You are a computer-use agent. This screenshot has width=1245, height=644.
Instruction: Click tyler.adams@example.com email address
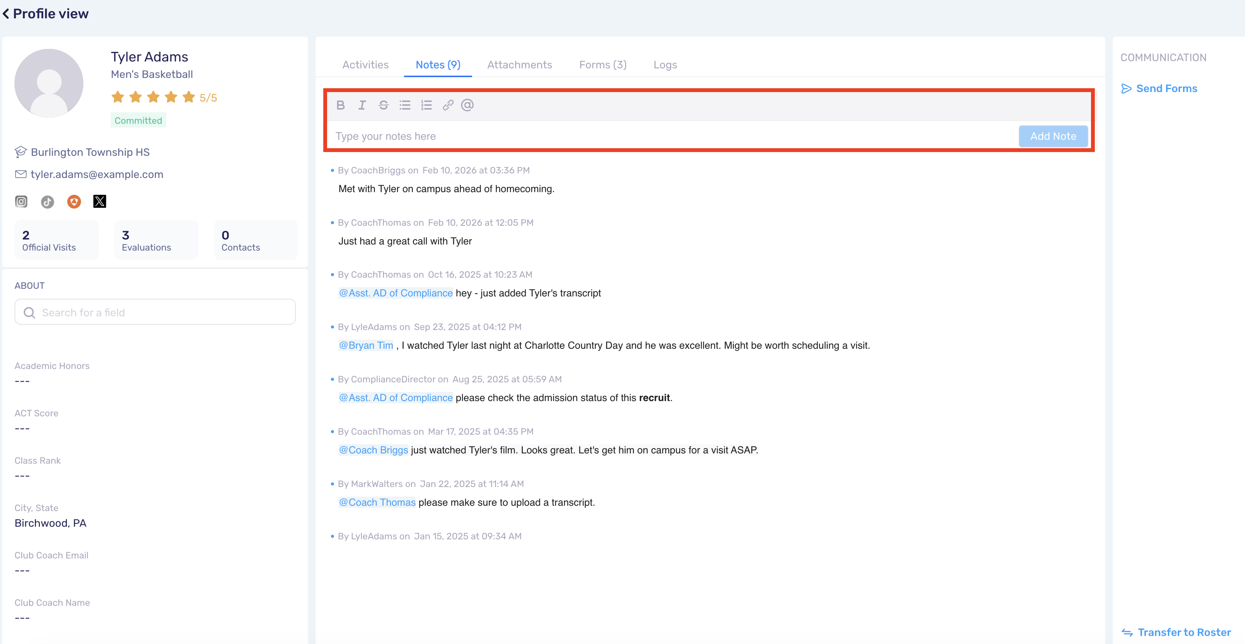tap(97, 175)
